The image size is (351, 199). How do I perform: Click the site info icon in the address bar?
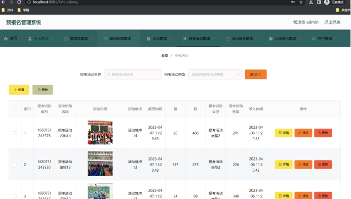click(x=29, y=2)
